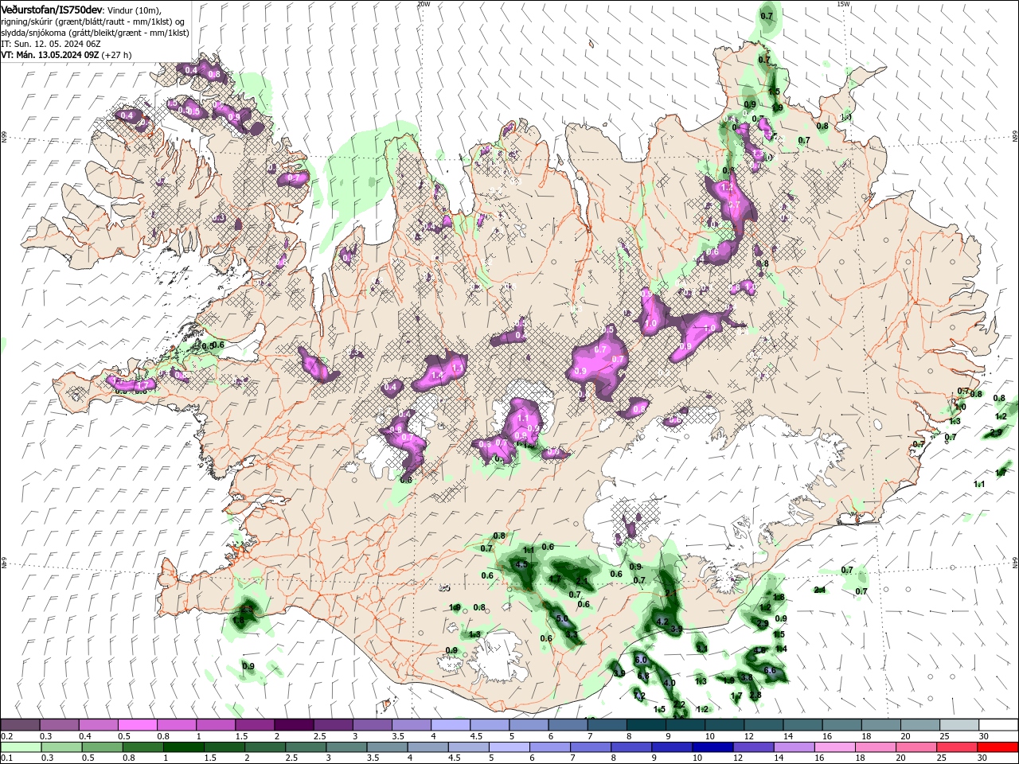The height and width of the screenshot is (764, 1019).
Task: Pick upper-scale swatch between 3.5 and 4
Action: tap(411, 725)
